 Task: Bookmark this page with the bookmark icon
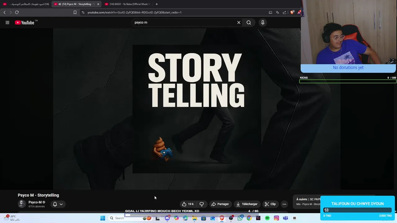point(75,12)
